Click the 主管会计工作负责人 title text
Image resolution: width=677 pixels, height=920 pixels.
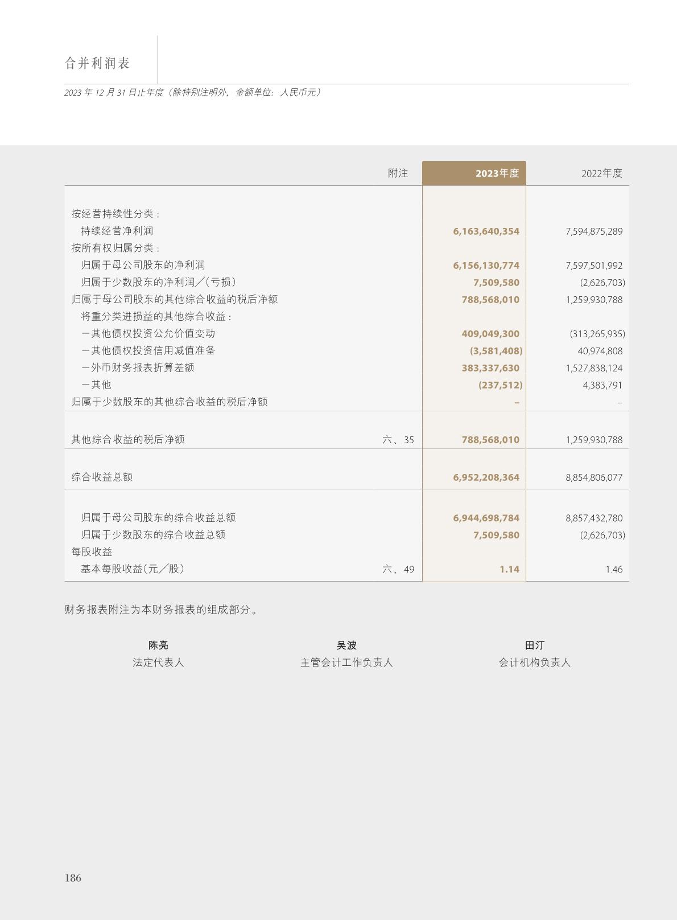tap(346, 663)
